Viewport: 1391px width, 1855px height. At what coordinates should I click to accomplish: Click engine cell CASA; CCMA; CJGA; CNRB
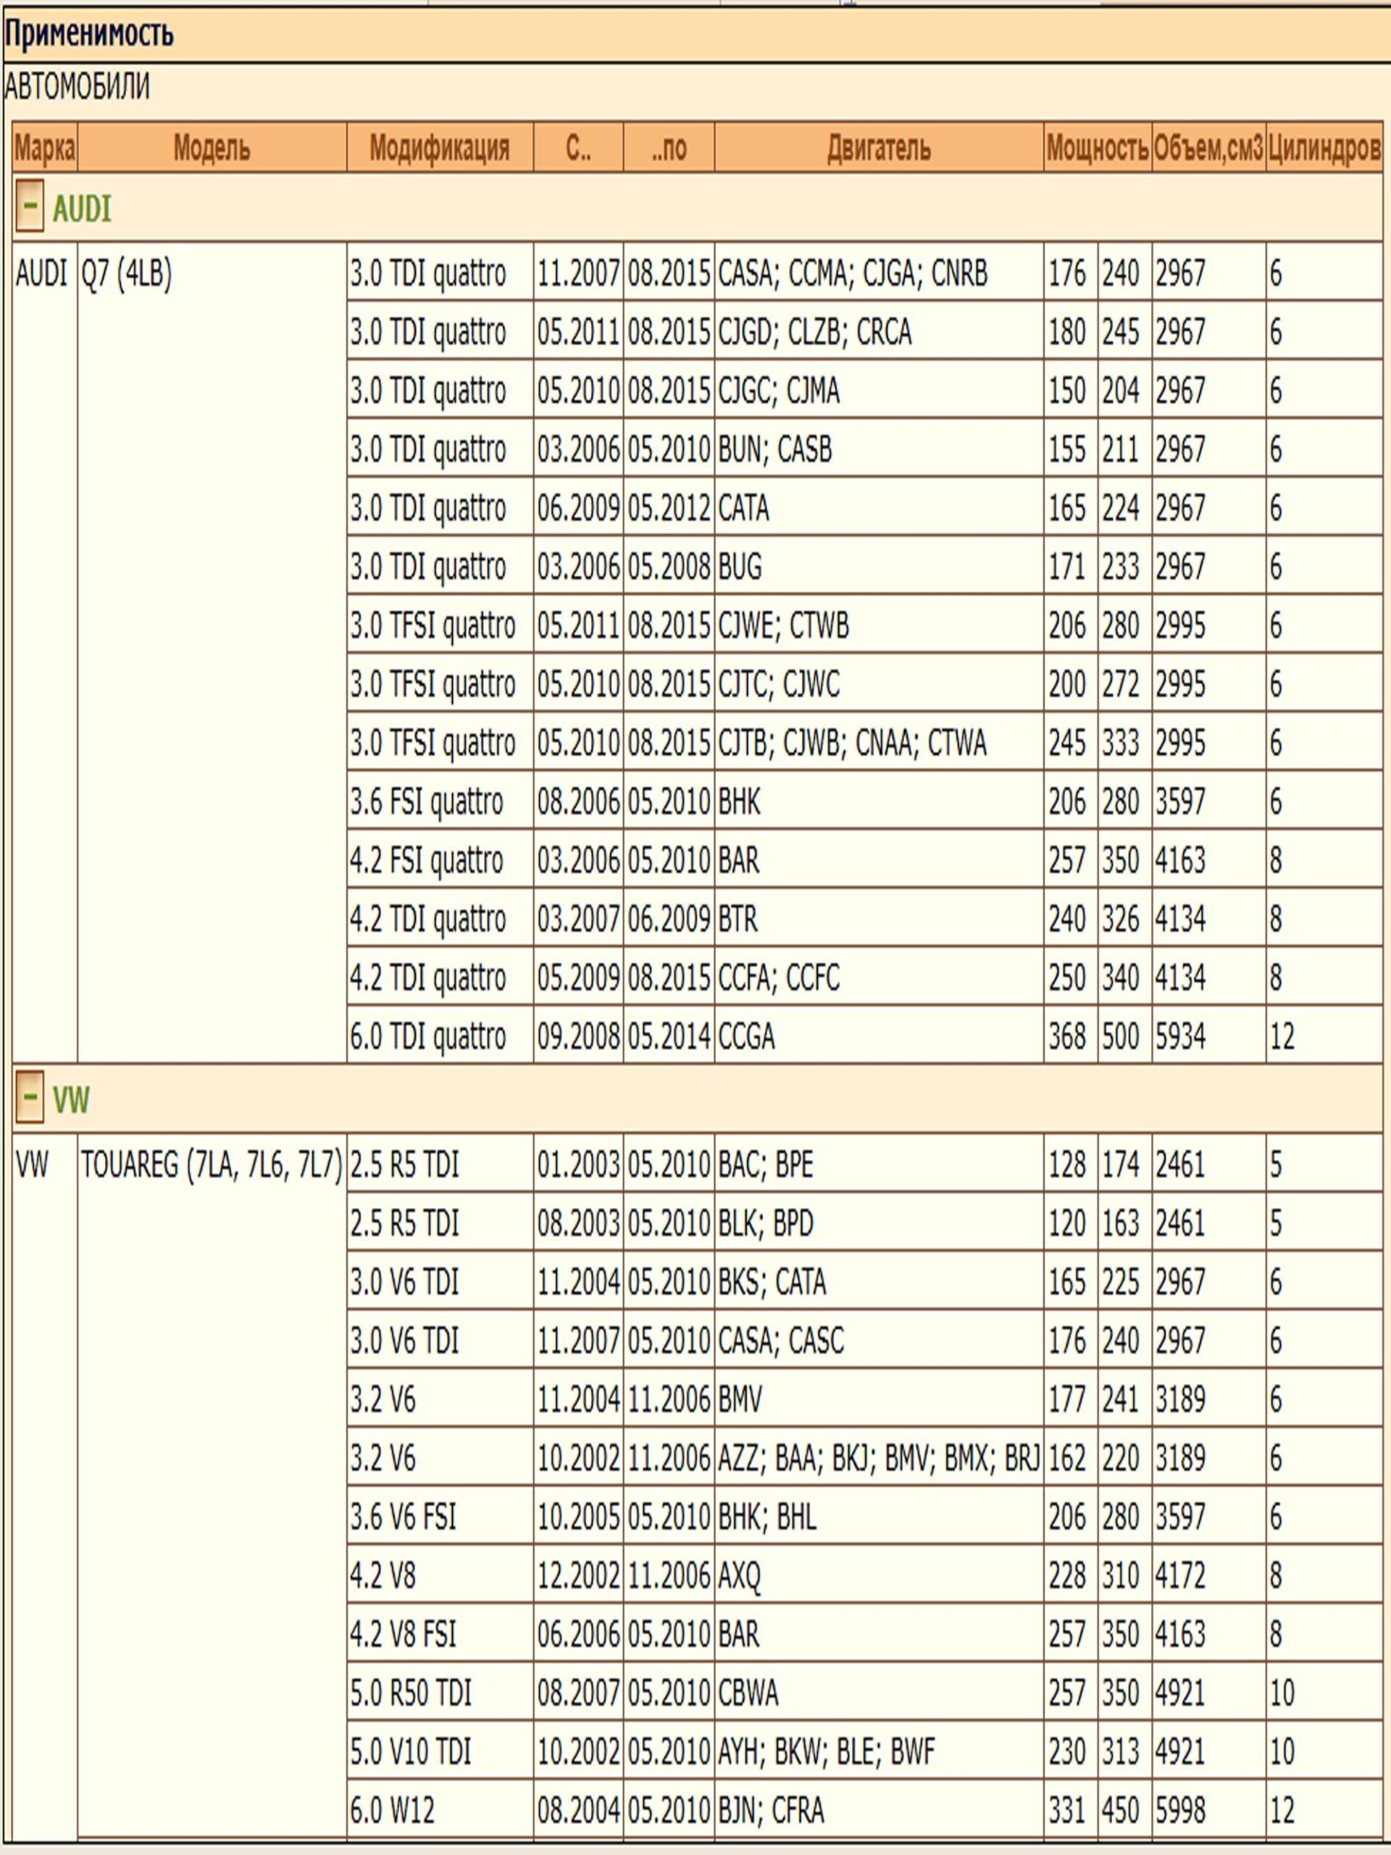pyautogui.click(x=852, y=274)
